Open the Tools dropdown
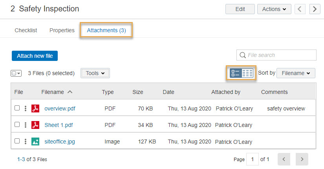This screenshot has height=169, width=324. 95,73
